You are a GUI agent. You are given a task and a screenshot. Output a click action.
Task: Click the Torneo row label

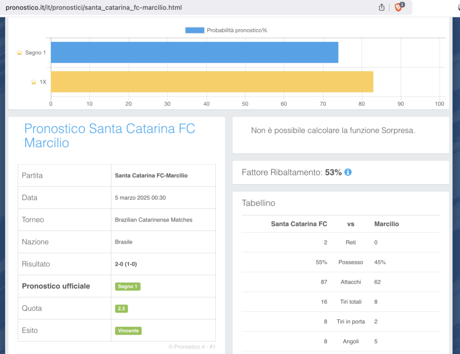(x=33, y=220)
